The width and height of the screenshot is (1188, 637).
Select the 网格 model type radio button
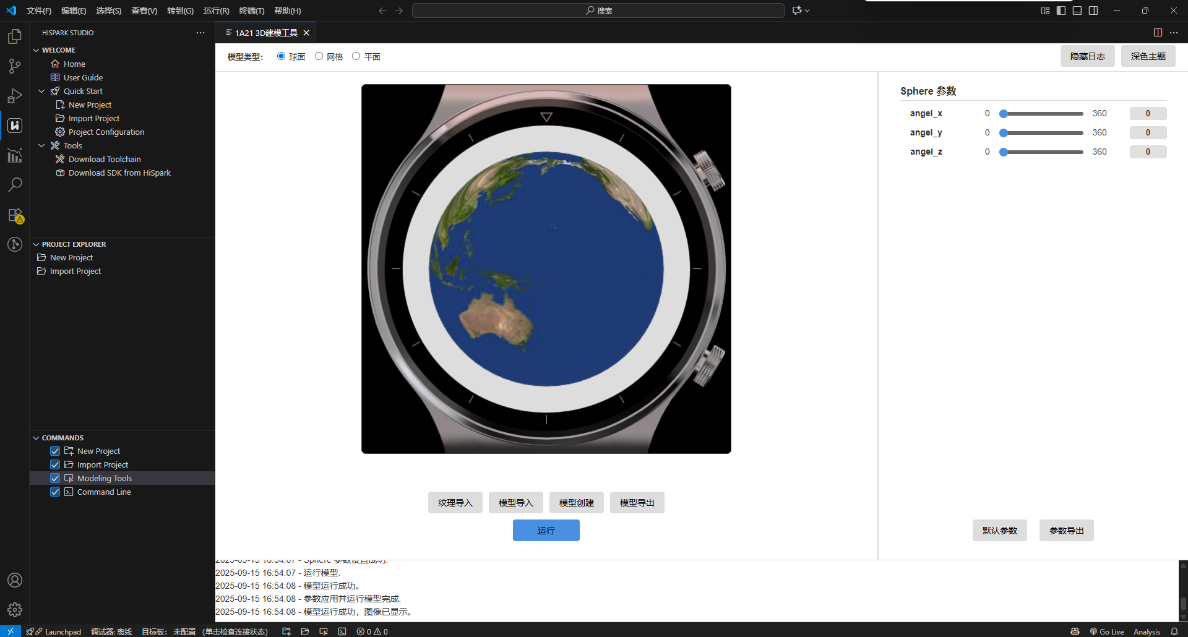coord(319,56)
